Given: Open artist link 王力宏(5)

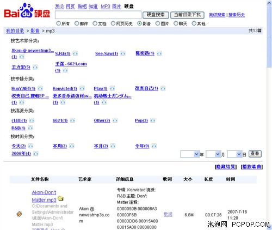Looking at the screenshot, I should [21, 67].
